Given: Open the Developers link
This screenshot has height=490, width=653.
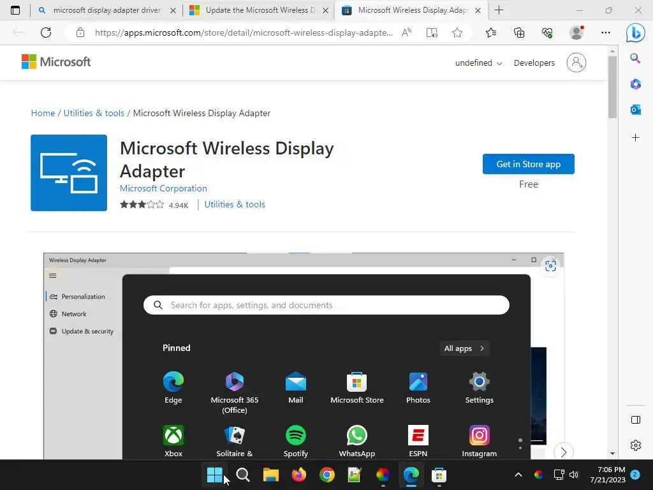Looking at the screenshot, I should tap(534, 63).
